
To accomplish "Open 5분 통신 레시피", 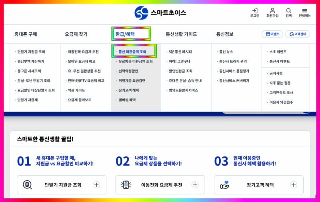I will click(x=180, y=52).
